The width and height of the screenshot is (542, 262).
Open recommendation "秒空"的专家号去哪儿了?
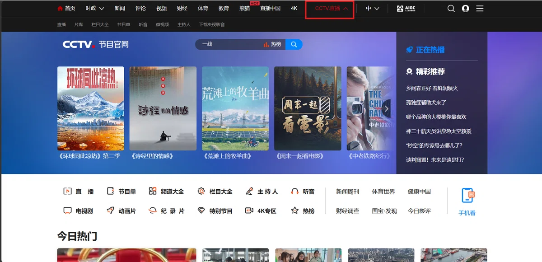pyautogui.click(x=434, y=145)
